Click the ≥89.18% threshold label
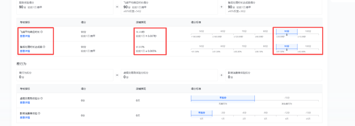 tap(259, 52)
